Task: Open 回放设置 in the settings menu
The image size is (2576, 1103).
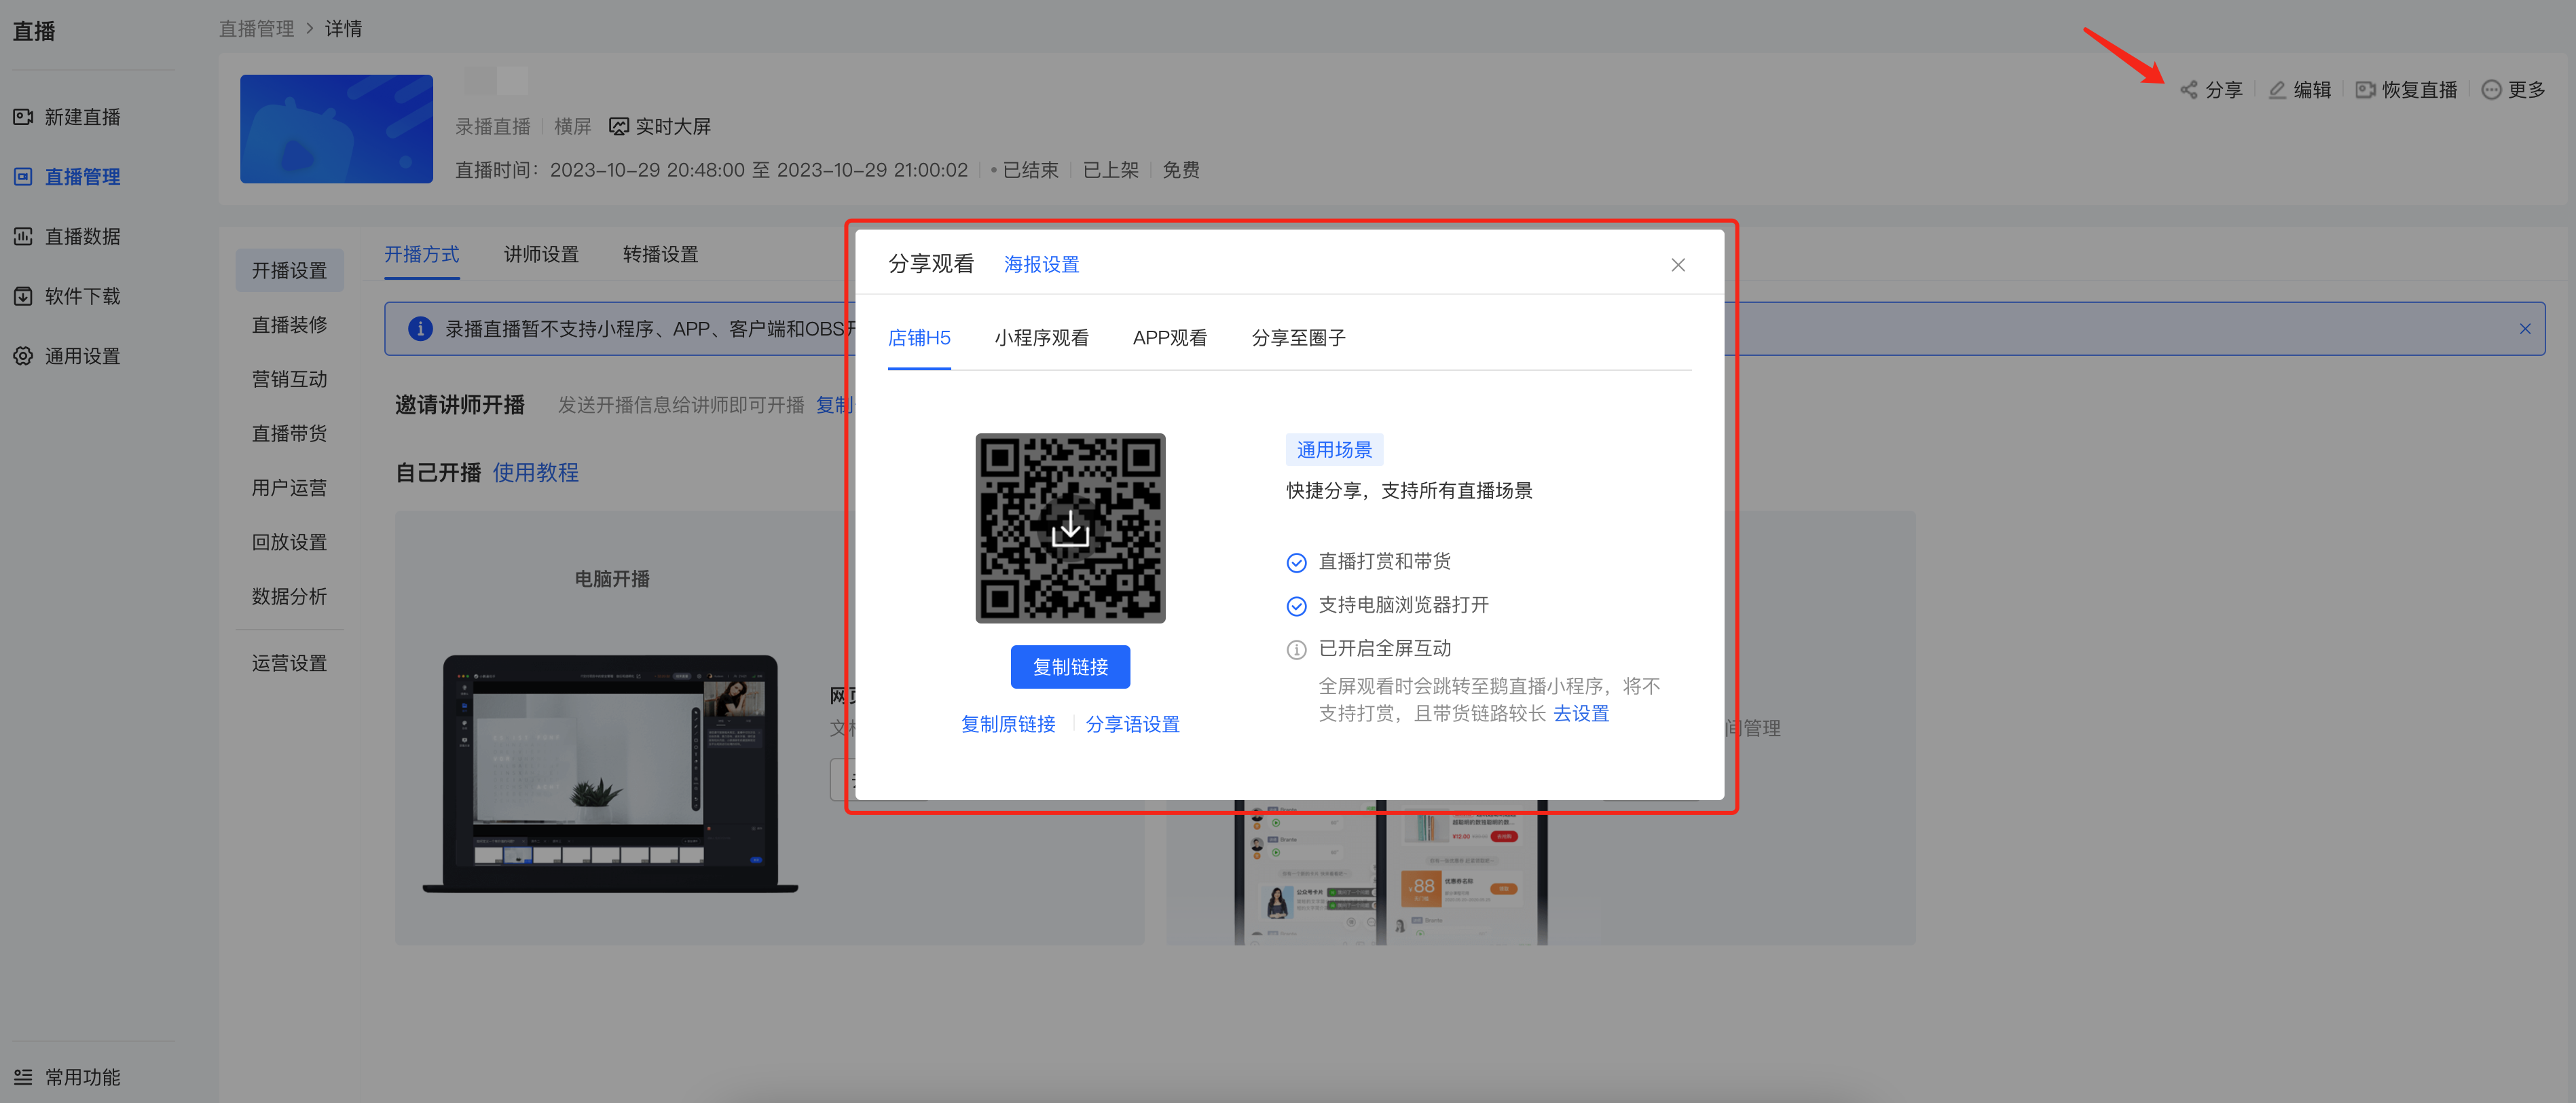Action: pyautogui.click(x=289, y=542)
